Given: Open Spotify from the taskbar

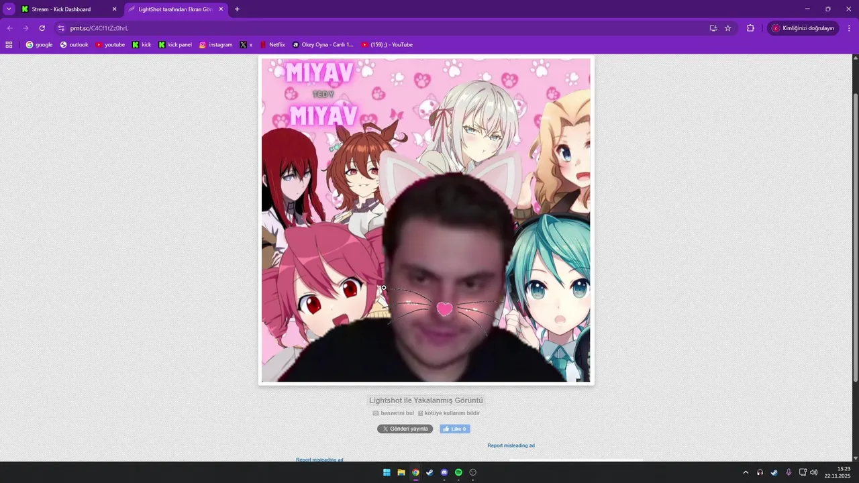Looking at the screenshot, I should tap(458, 472).
